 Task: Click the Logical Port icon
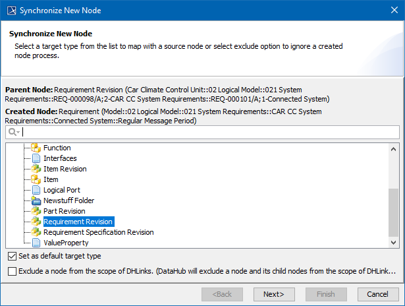click(x=36, y=190)
